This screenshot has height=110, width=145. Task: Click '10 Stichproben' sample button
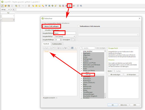coord(131,75)
